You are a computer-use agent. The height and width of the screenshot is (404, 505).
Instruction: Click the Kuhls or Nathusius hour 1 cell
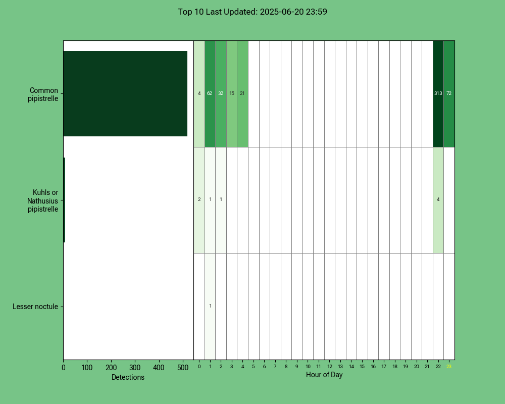pyautogui.click(x=210, y=200)
